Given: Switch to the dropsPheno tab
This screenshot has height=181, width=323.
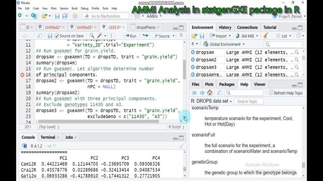Looking at the screenshot, I should pos(146,27).
